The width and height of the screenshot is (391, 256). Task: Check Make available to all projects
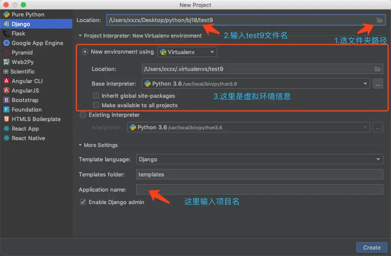[x=96, y=105]
